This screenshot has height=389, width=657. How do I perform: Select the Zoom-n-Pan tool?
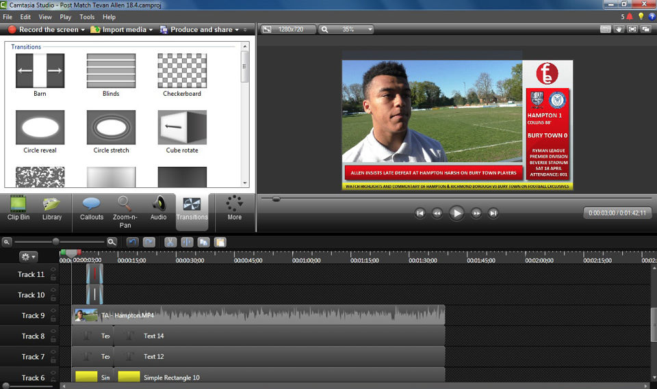pyautogui.click(x=125, y=212)
